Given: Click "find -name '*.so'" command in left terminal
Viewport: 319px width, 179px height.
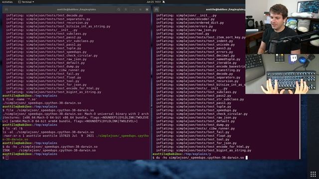Looking at the screenshot, I should (x=19, y=99).
